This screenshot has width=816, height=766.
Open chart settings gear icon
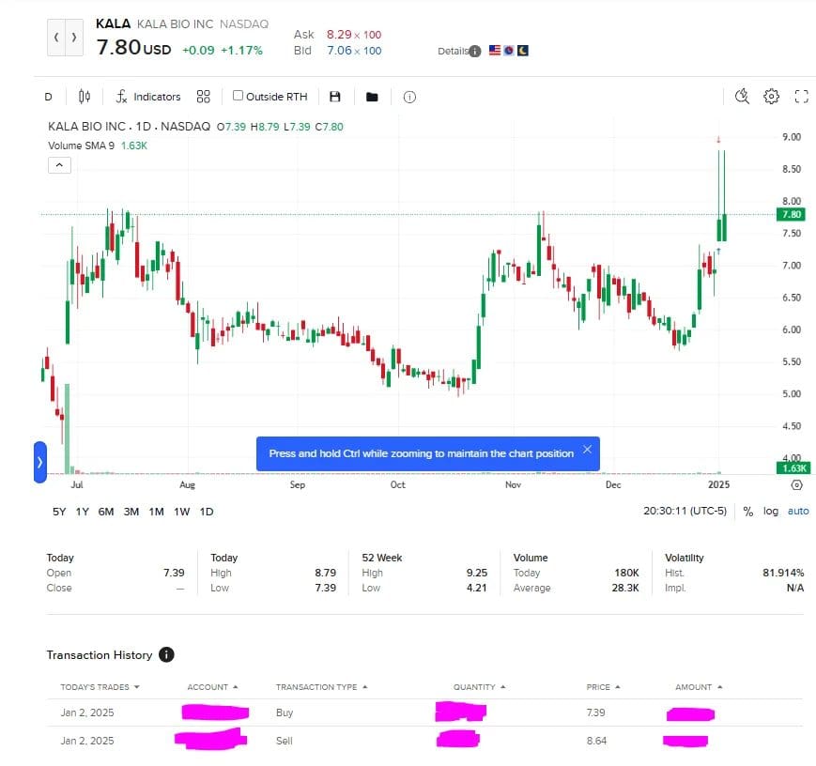(x=771, y=96)
